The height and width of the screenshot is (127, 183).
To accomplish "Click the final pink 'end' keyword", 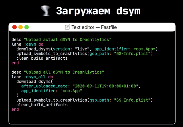I will click(15, 109).
